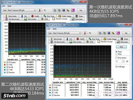133x100 pixels.
Task: Click purple download arrow icon in front window
Action: click(118, 33)
